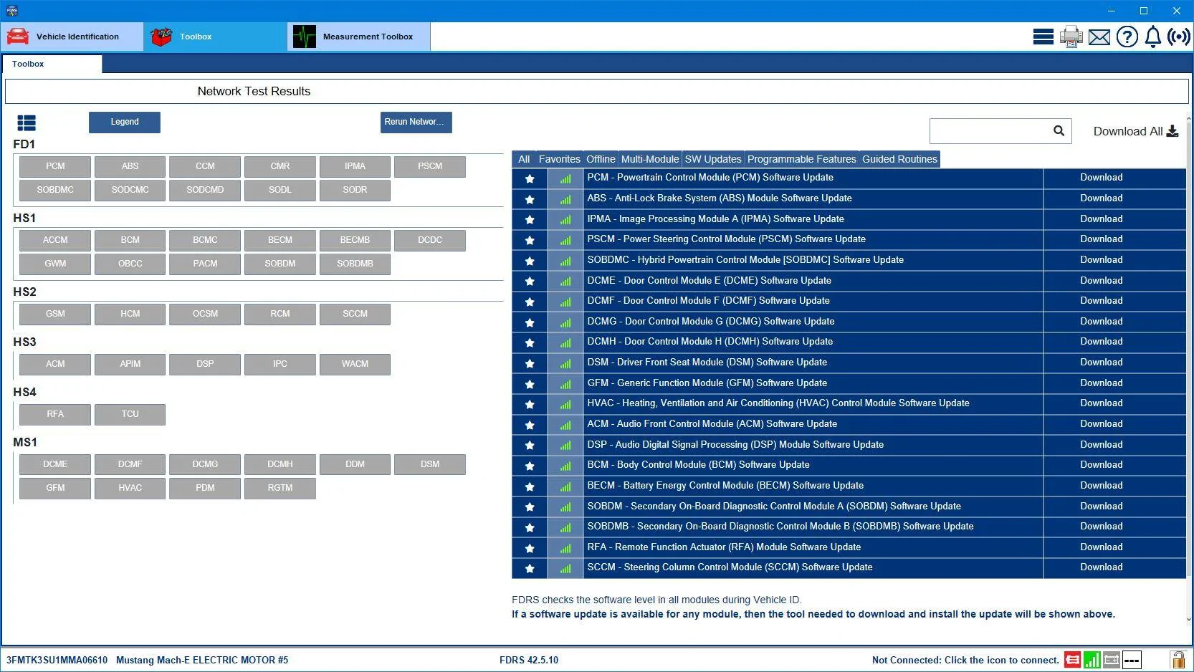Image resolution: width=1194 pixels, height=672 pixels.
Task: Click signal icon on DCMG software update row
Action: click(x=565, y=322)
